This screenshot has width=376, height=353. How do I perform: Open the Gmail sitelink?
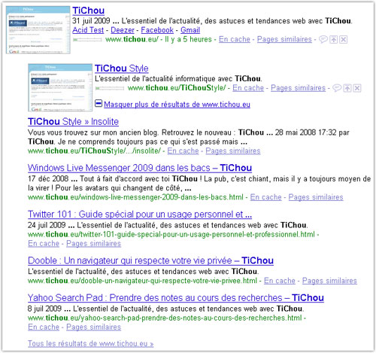[x=190, y=30]
